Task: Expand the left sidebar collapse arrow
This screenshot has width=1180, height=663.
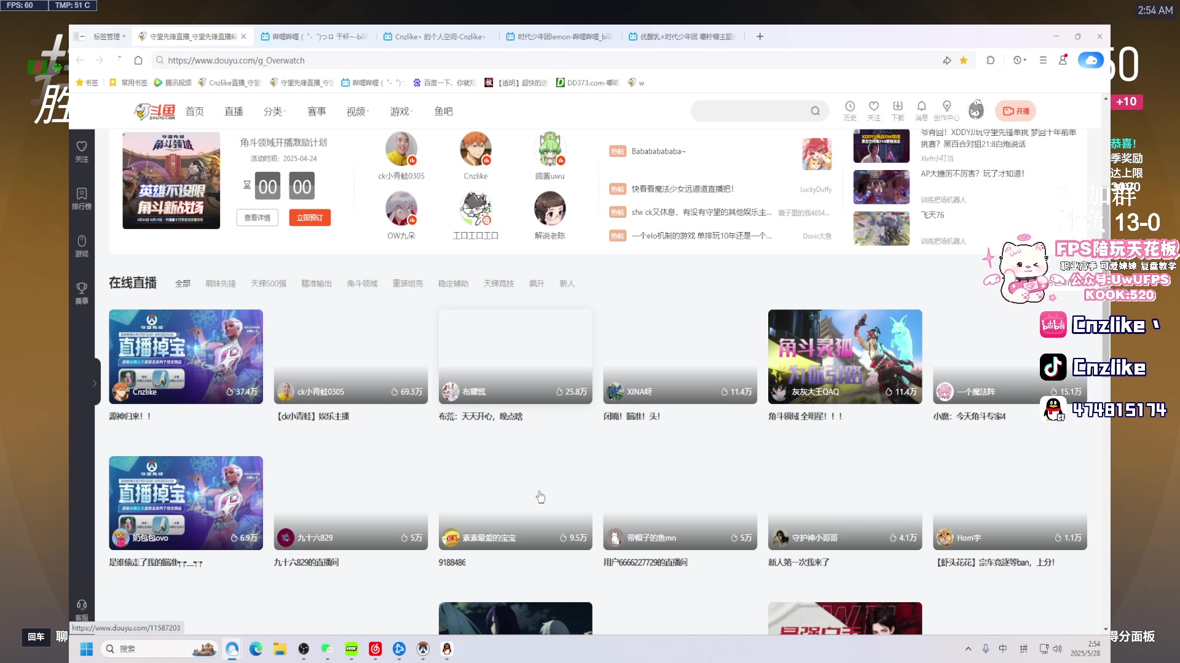Action: 94,382
